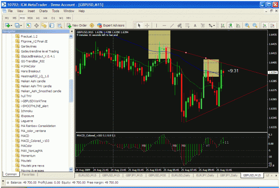This screenshot has height=188, width=280.
Task: Switch chart to candlesticks mode
Action: coord(231,26)
